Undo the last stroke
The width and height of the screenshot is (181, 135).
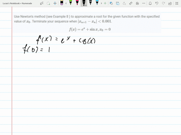tap(157, 3)
